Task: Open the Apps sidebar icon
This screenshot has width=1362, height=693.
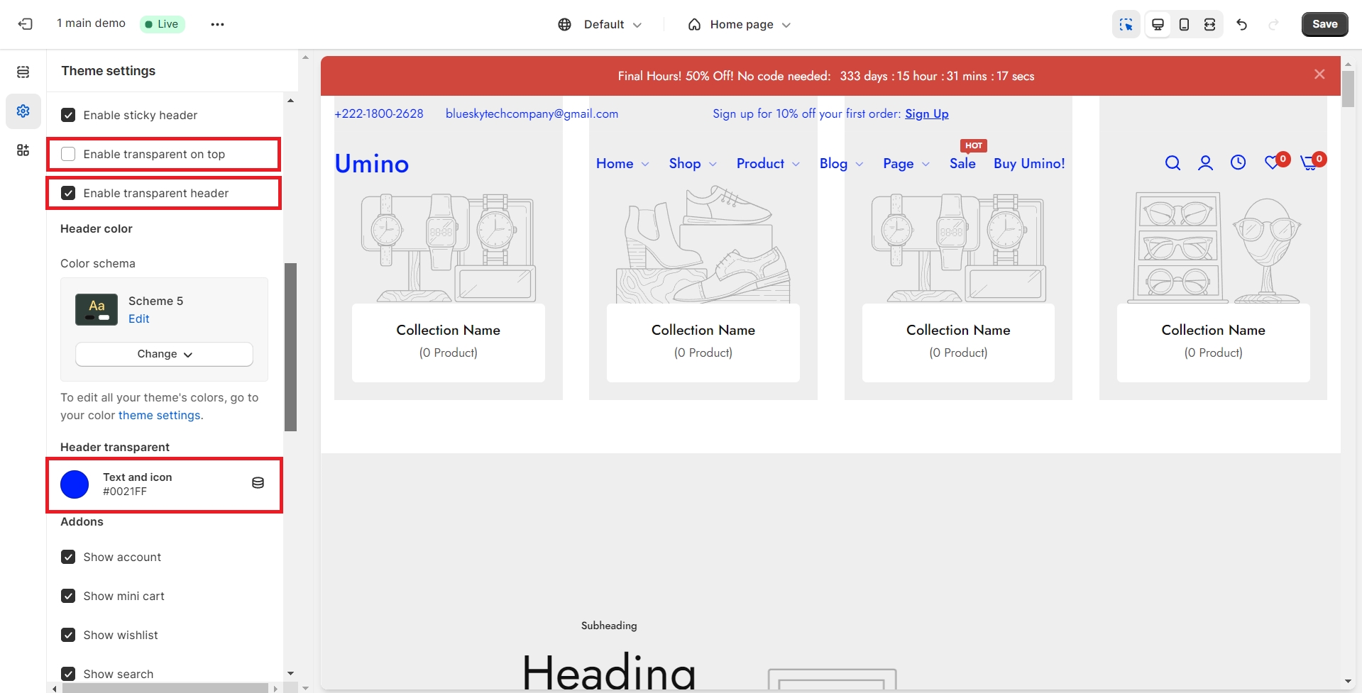Action: coord(23,150)
